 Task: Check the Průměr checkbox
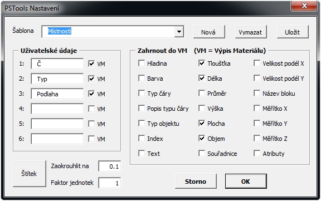(202, 93)
